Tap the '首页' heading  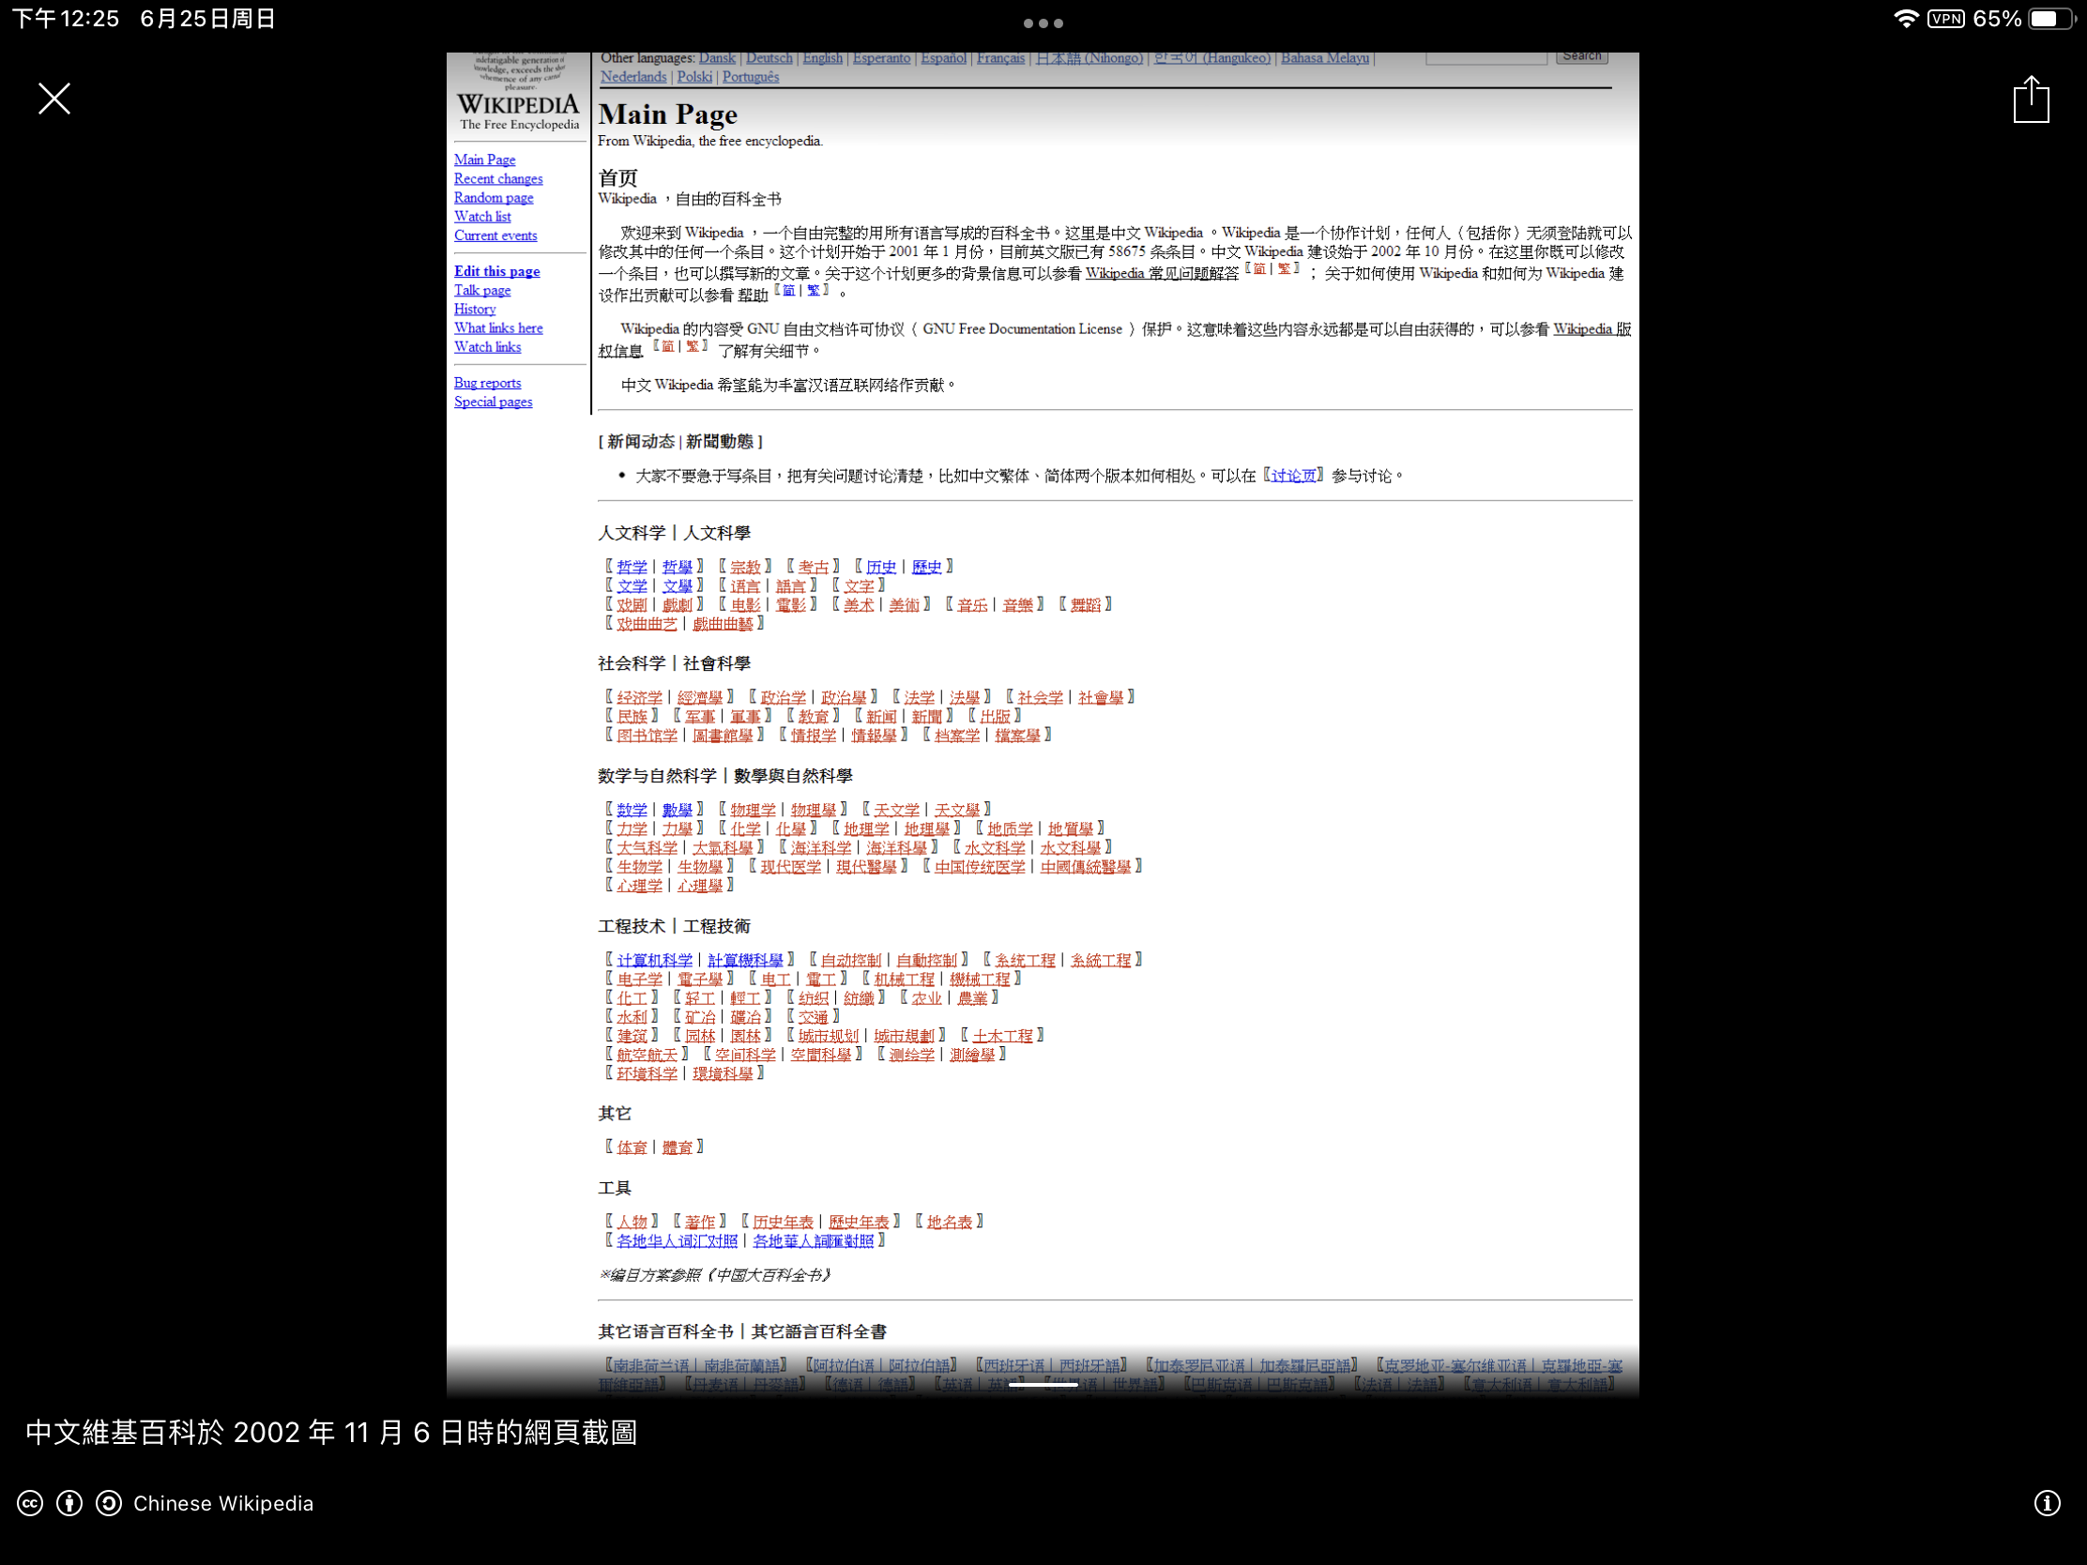[618, 177]
